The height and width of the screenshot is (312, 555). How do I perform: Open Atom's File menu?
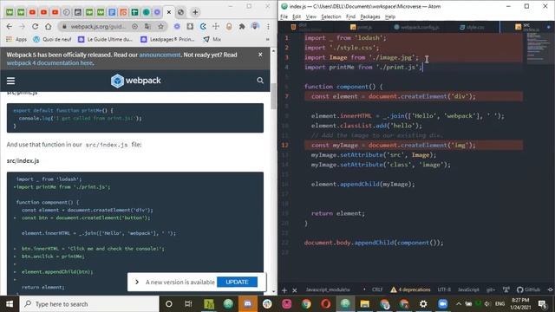coord(284,16)
